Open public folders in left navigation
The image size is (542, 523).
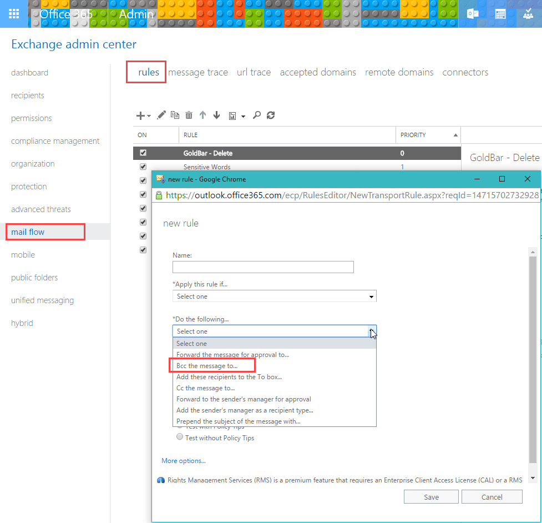[x=34, y=278]
